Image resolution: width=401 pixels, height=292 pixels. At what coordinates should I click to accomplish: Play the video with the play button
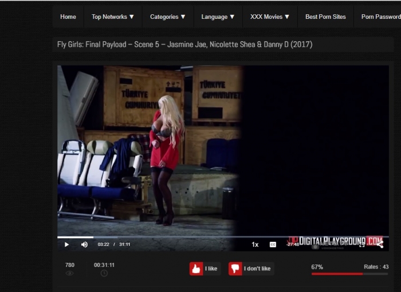click(x=66, y=245)
